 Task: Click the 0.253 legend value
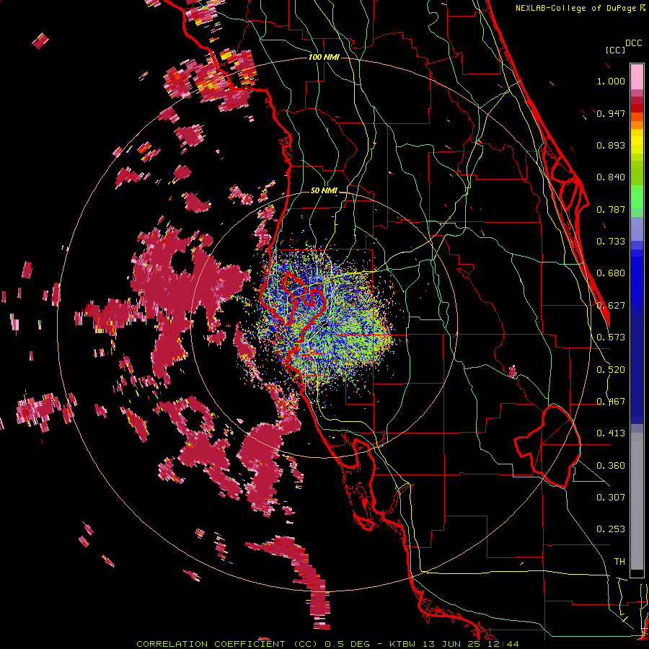click(x=611, y=529)
